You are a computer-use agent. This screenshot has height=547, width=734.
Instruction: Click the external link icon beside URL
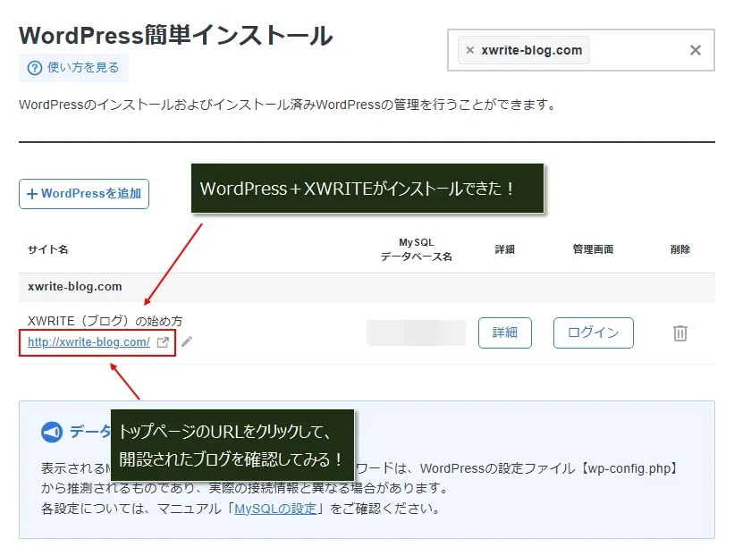pyautogui.click(x=163, y=342)
